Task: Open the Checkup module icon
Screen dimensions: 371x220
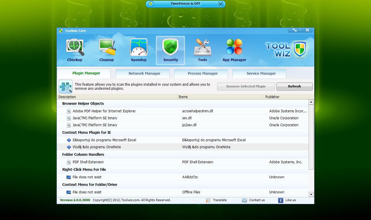Action: coord(75,47)
